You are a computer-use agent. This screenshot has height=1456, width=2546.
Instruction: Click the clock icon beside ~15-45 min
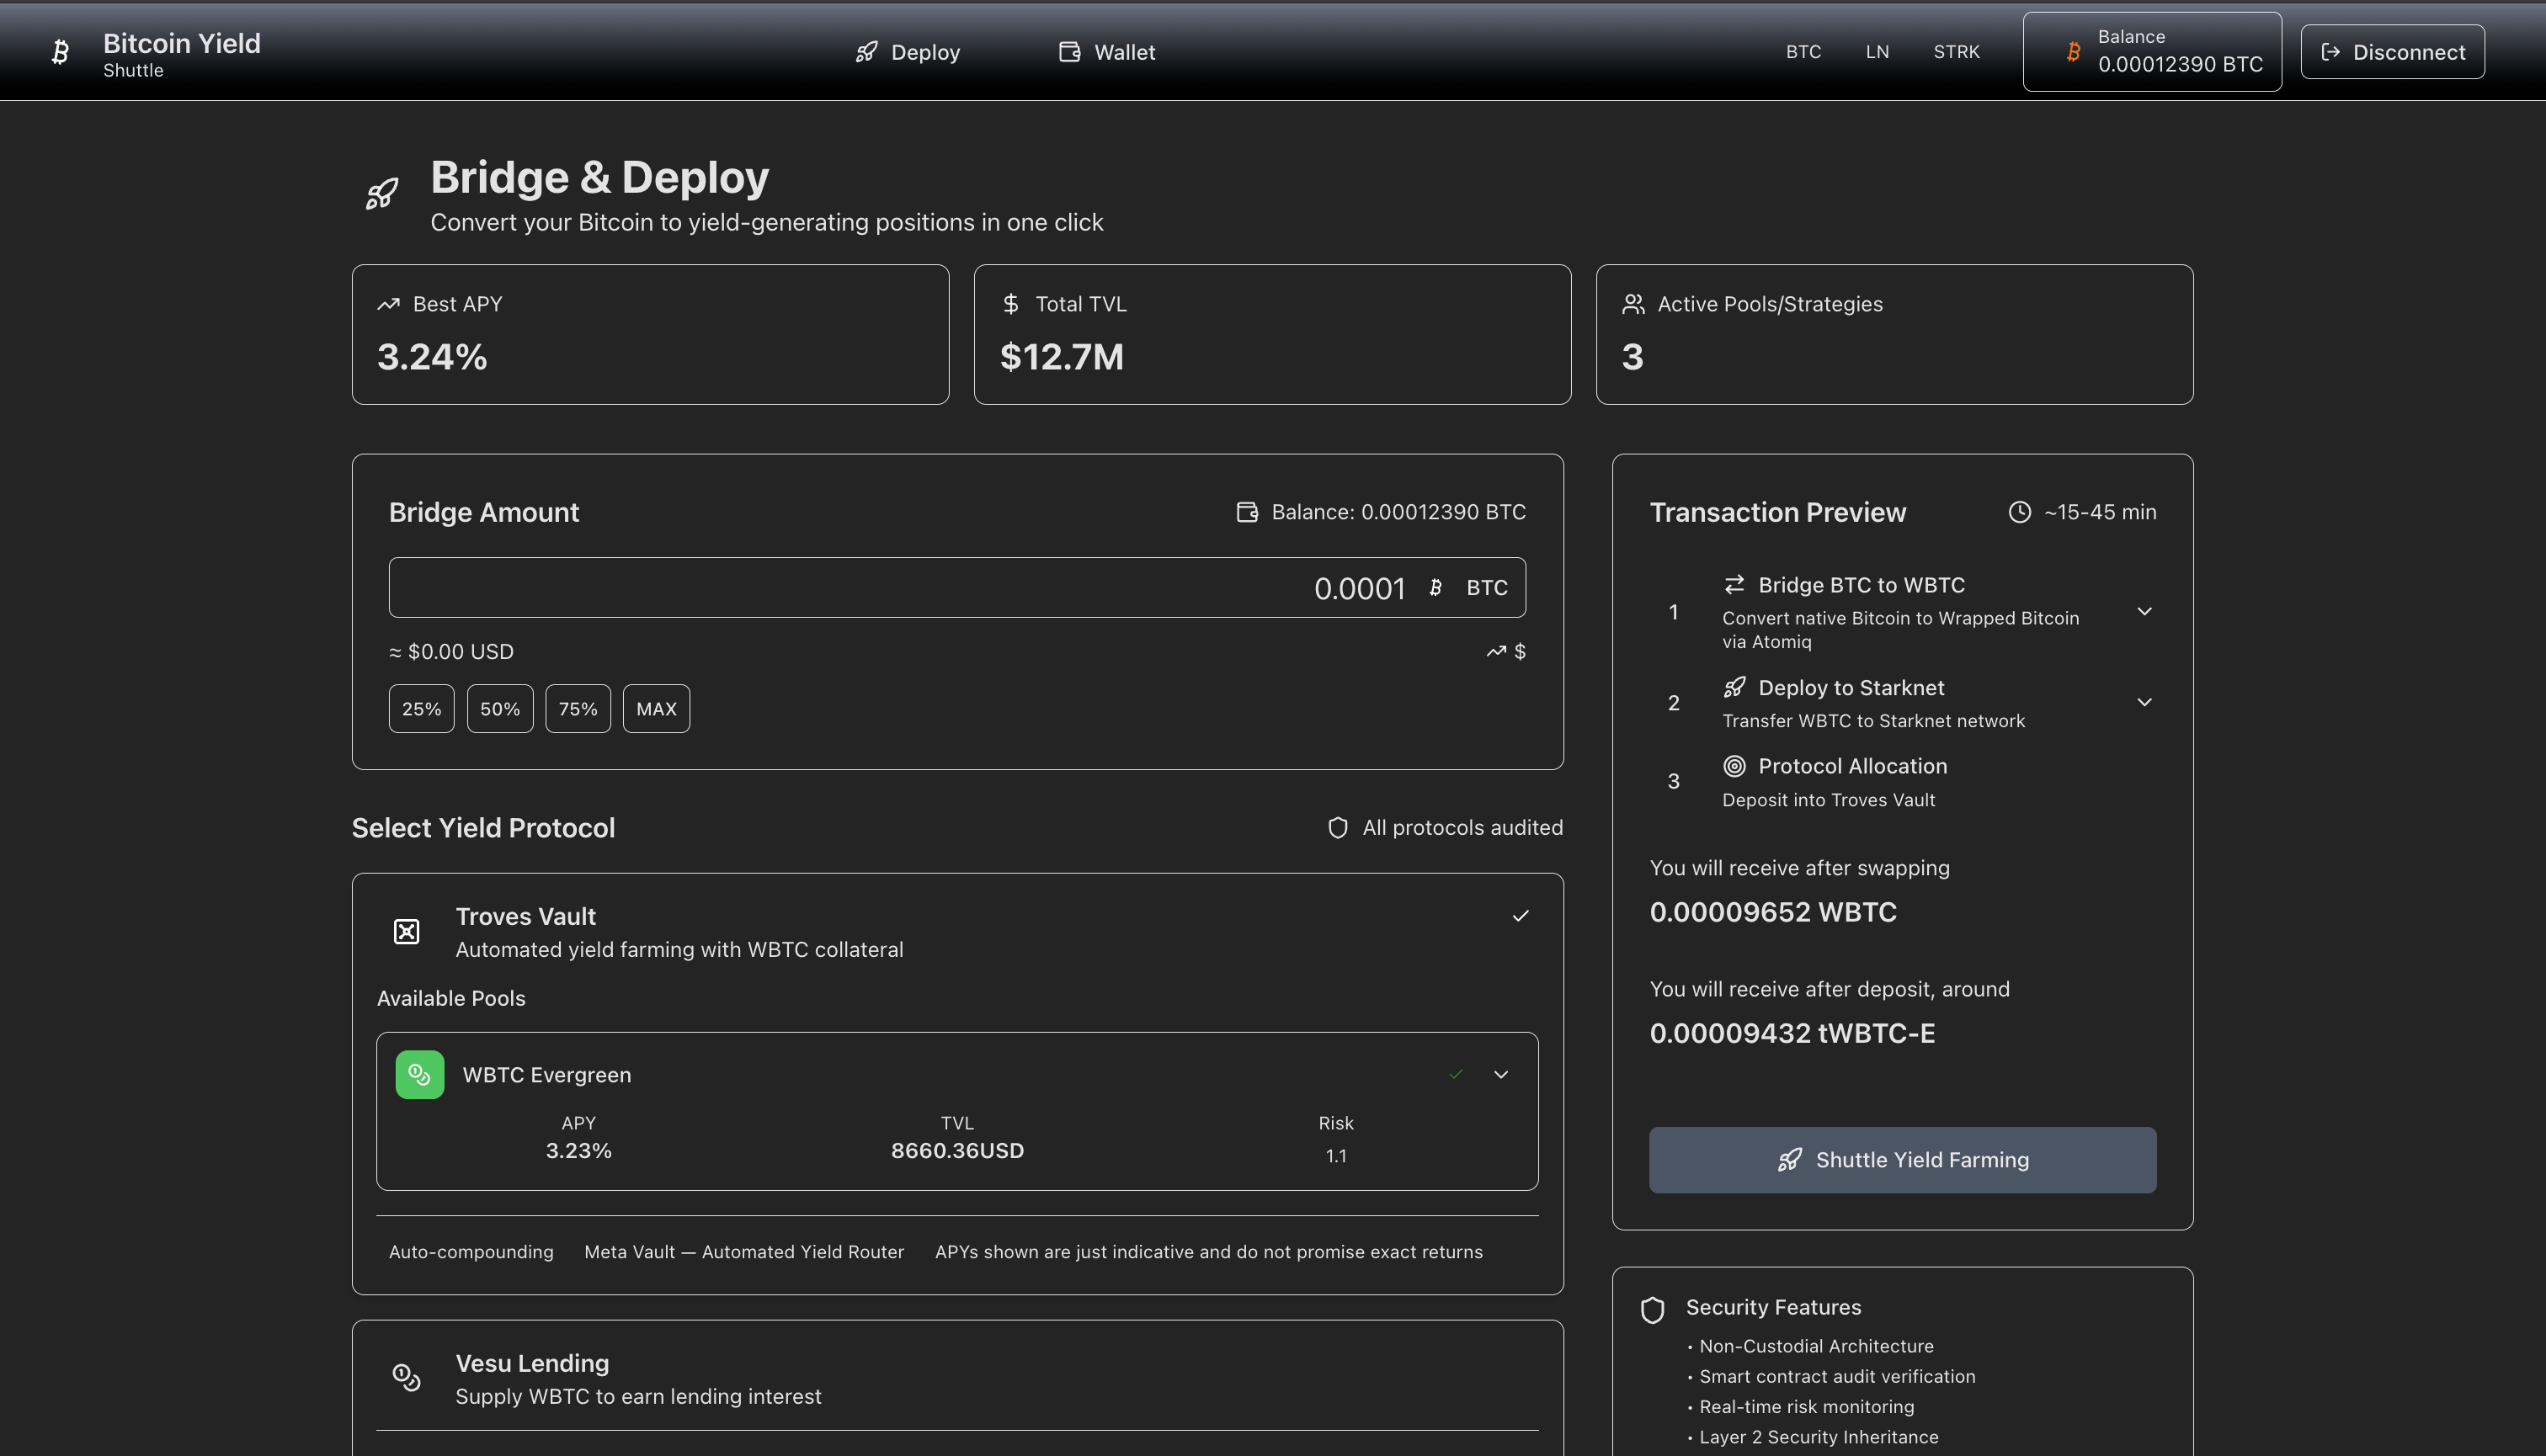coord(2020,512)
